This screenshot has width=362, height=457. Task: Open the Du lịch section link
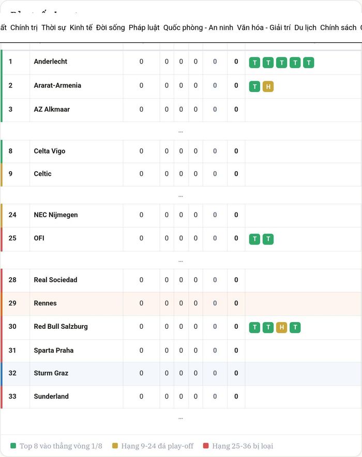coord(305,28)
